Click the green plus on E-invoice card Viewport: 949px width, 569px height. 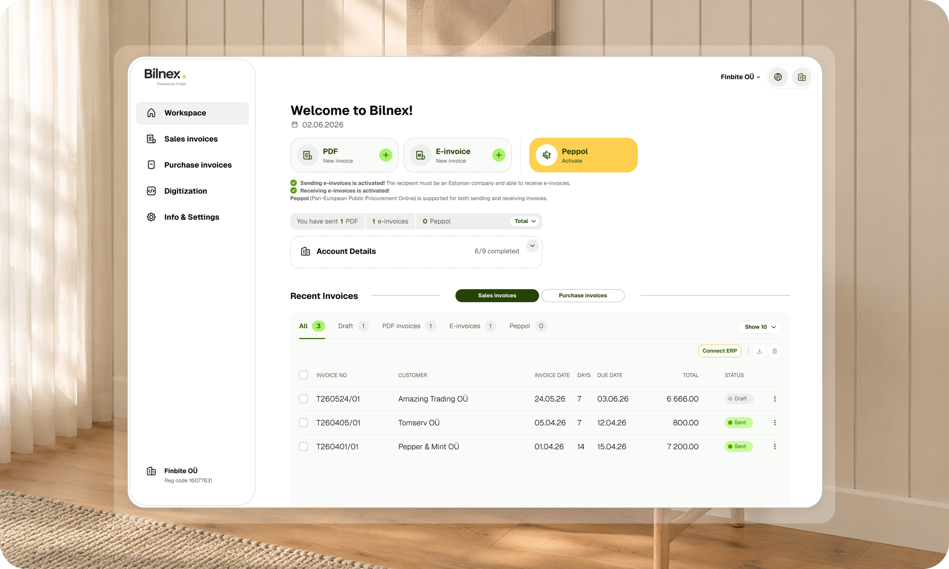(x=498, y=155)
